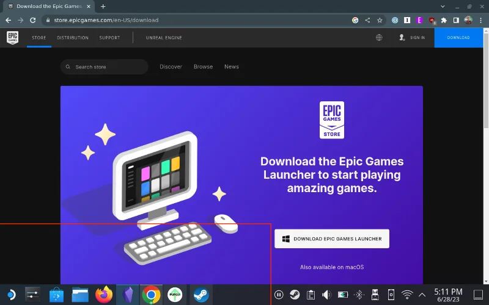The height and width of the screenshot is (305, 489).
Task: Open the clipboard tray icon
Action: coord(311,295)
